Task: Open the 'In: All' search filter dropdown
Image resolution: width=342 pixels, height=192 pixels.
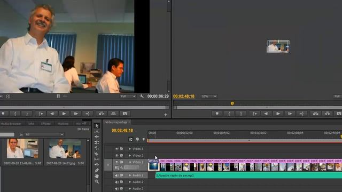Action: (x=44, y=134)
